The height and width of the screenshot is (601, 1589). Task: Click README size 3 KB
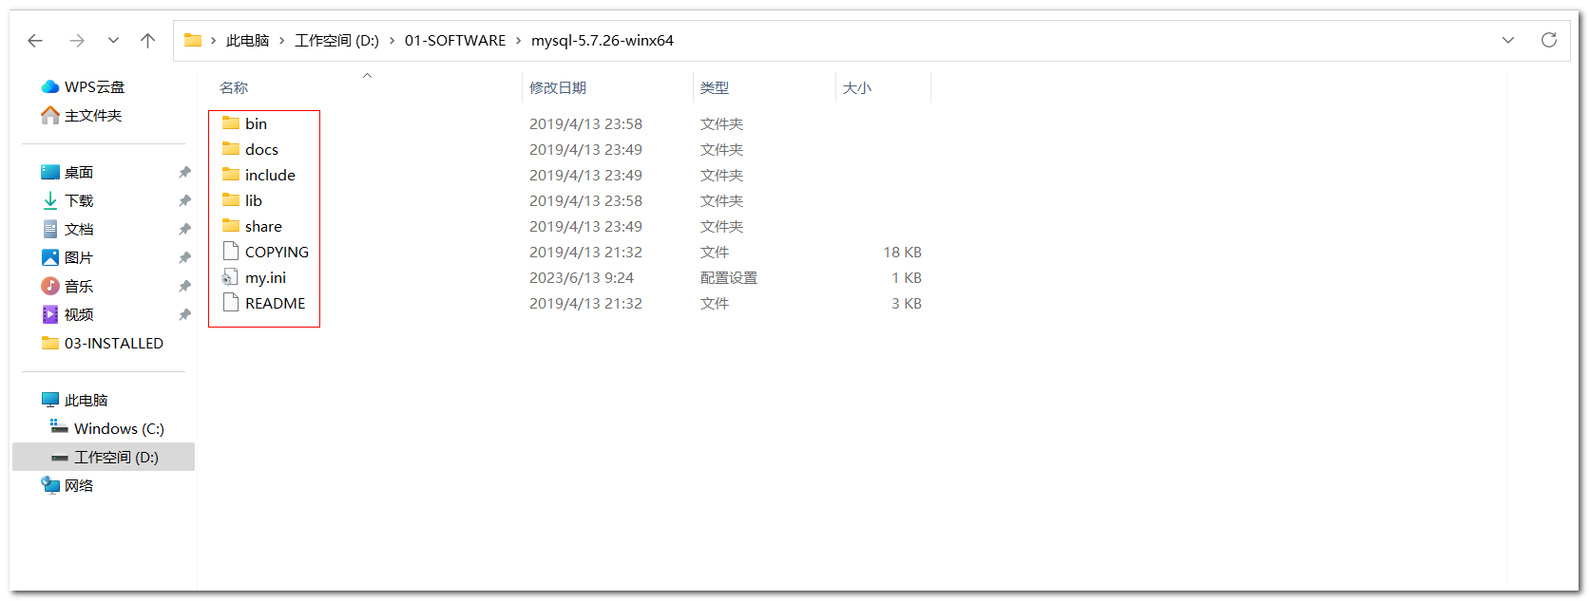907,303
